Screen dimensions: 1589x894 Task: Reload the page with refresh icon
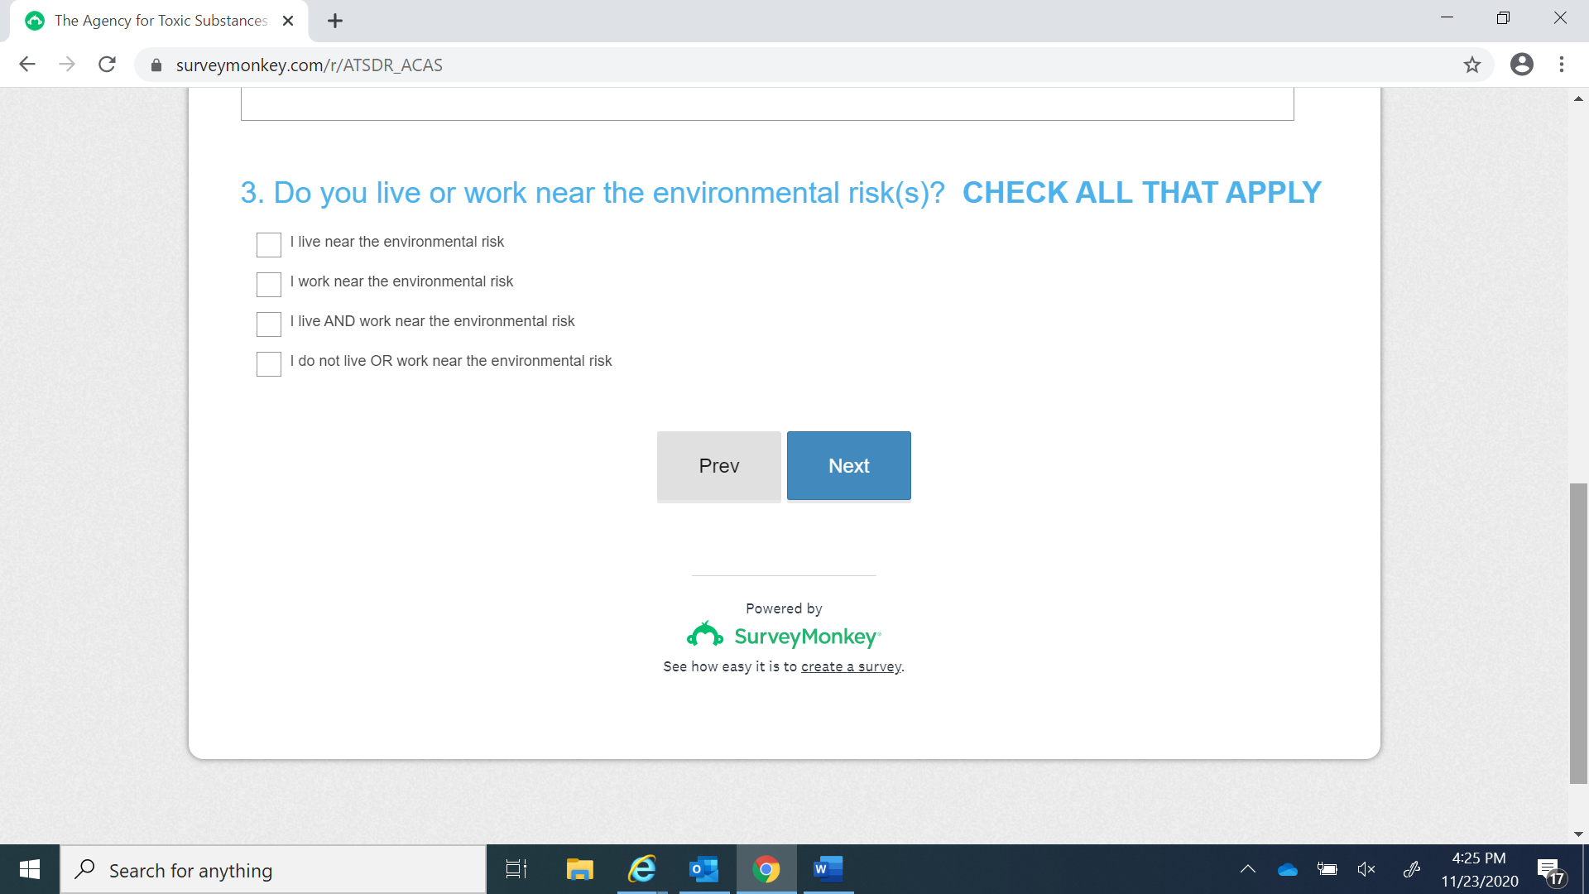[107, 65]
